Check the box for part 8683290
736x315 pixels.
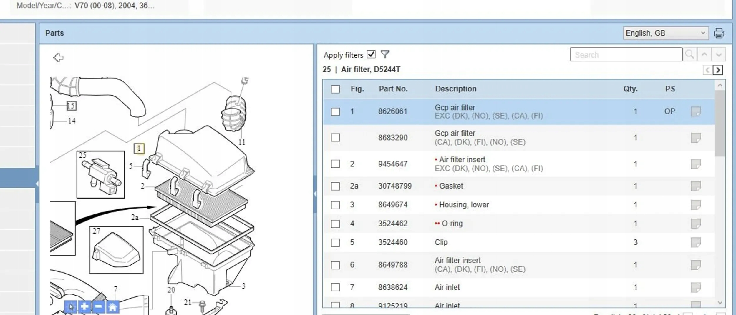(x=335, y=138)
